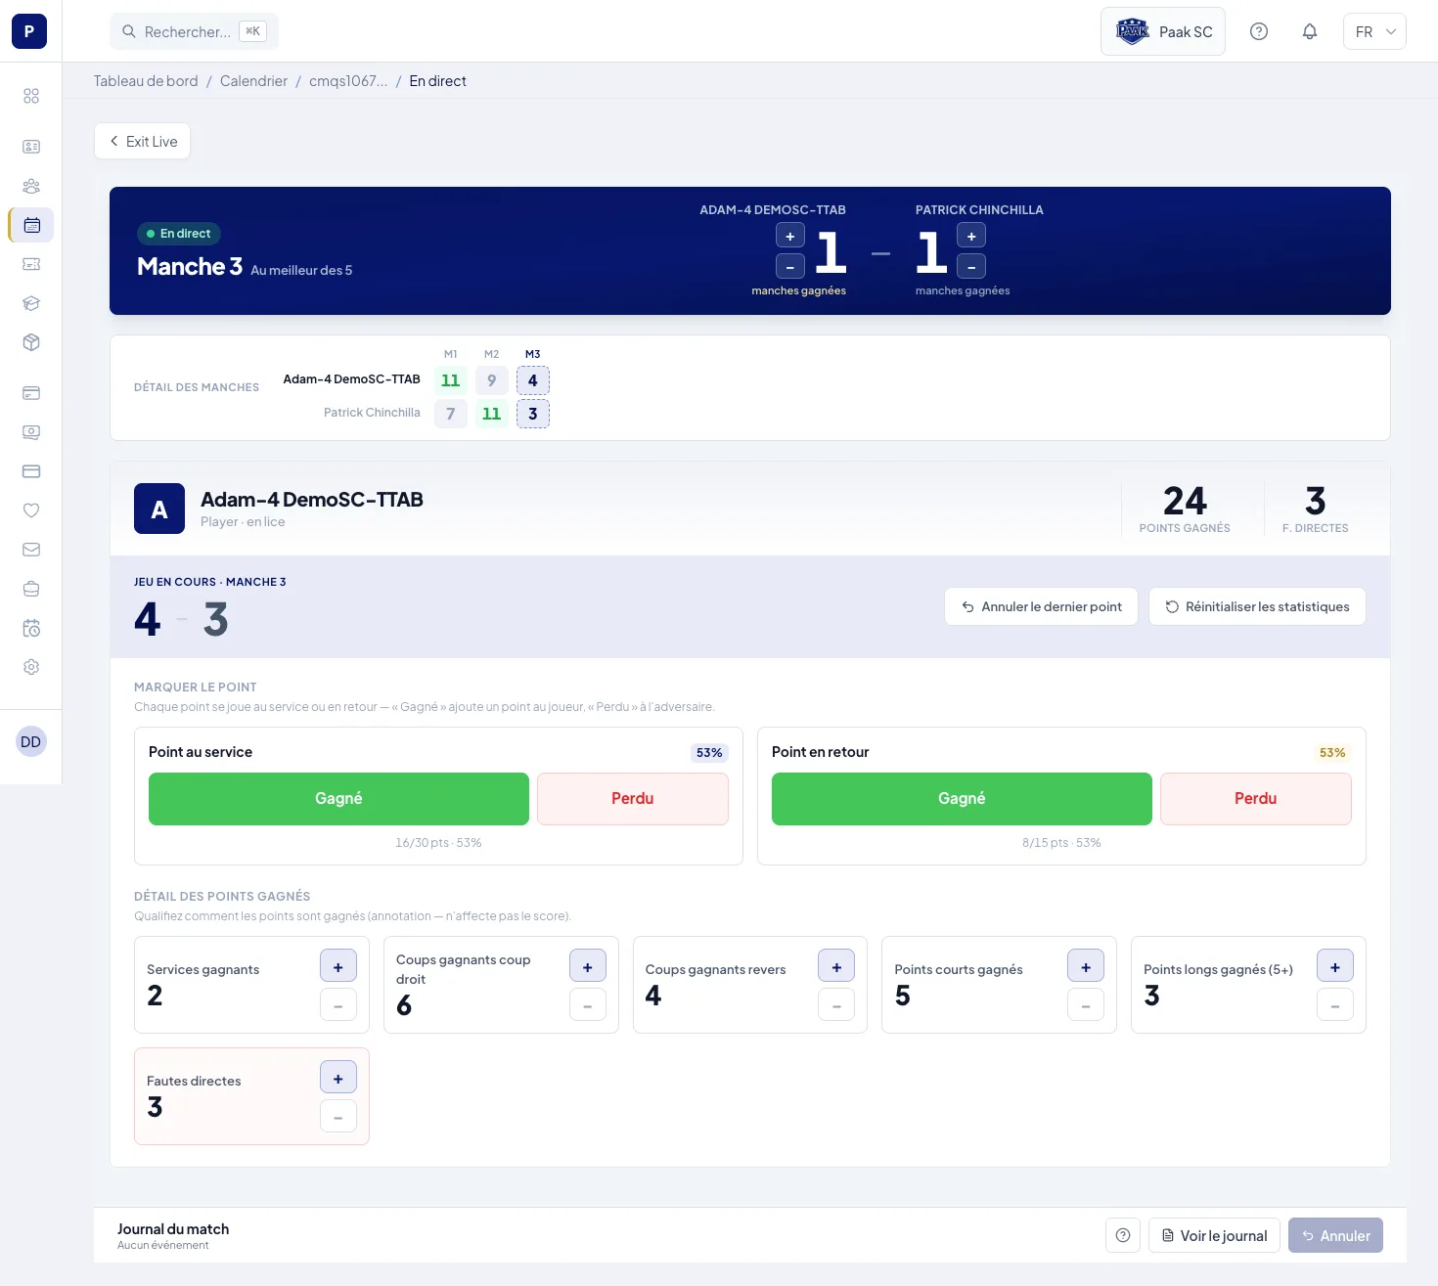The image size is (1438, 1286).
Task: Click the journal help icon at bottom
Action: tap(1123, 1235)
